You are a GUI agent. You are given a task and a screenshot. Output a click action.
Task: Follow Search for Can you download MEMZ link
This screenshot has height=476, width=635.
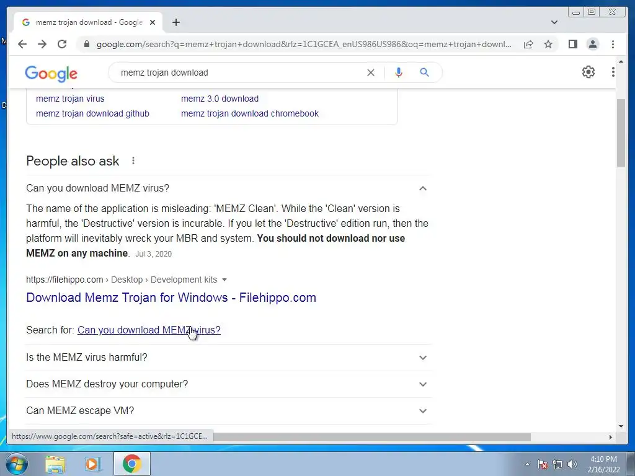149,330
